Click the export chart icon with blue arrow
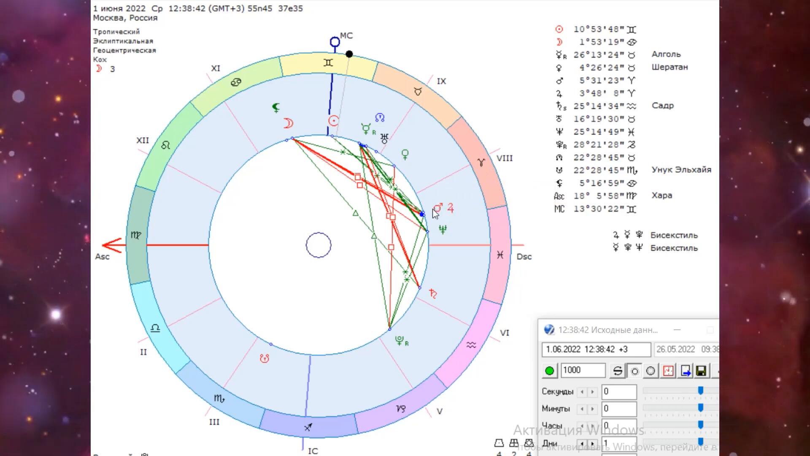Image resolution: width=810 pixels, height=456 pixels. tap(686, 371)
